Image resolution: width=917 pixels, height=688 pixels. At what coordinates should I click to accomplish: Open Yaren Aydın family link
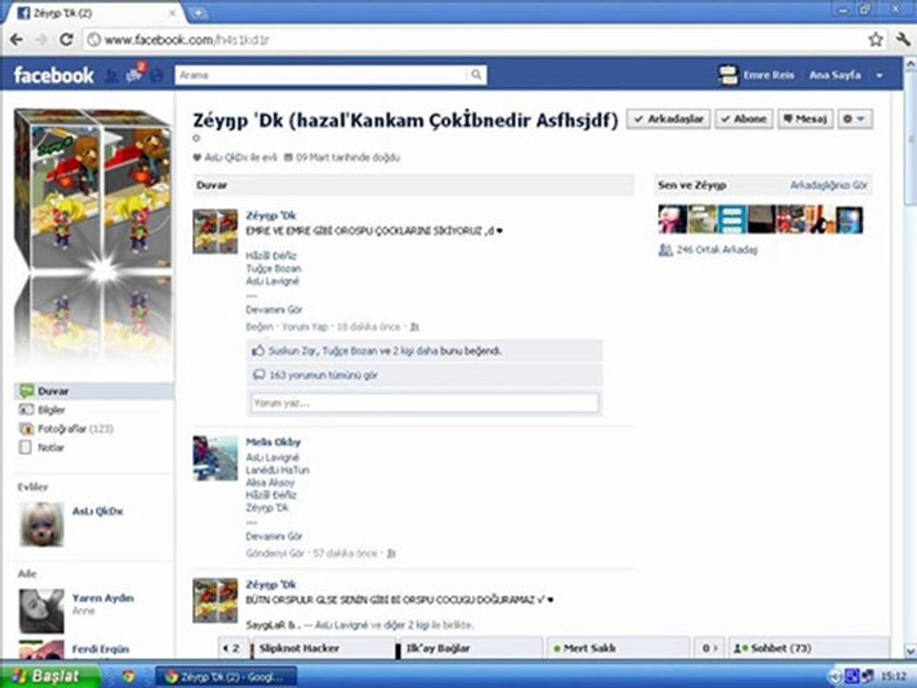tap(103, 597)
